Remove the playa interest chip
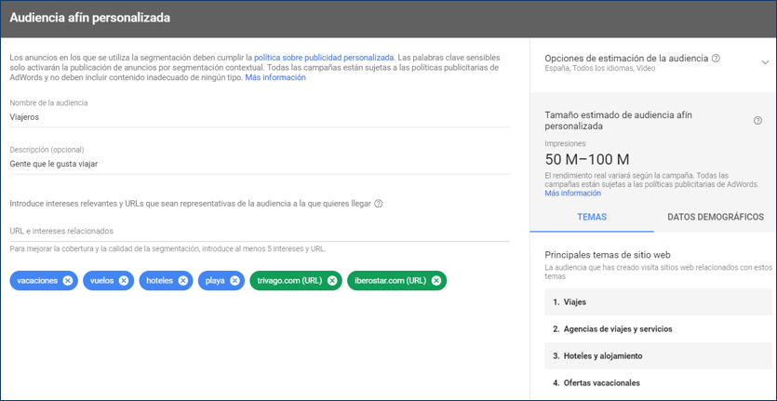The width and height of the screenshot is (777, 401). coord(234,281)
